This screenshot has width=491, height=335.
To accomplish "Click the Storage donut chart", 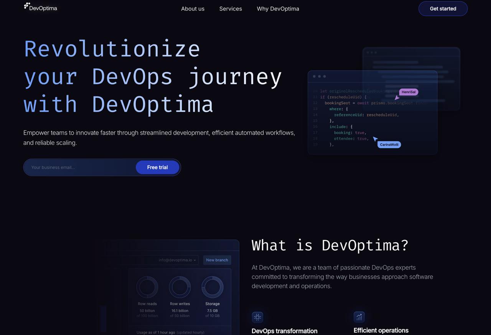I will (x=213, y=287).
